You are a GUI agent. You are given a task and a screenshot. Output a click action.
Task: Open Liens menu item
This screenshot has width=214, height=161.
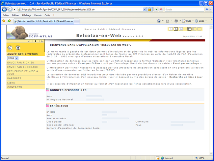coord(26,82)
